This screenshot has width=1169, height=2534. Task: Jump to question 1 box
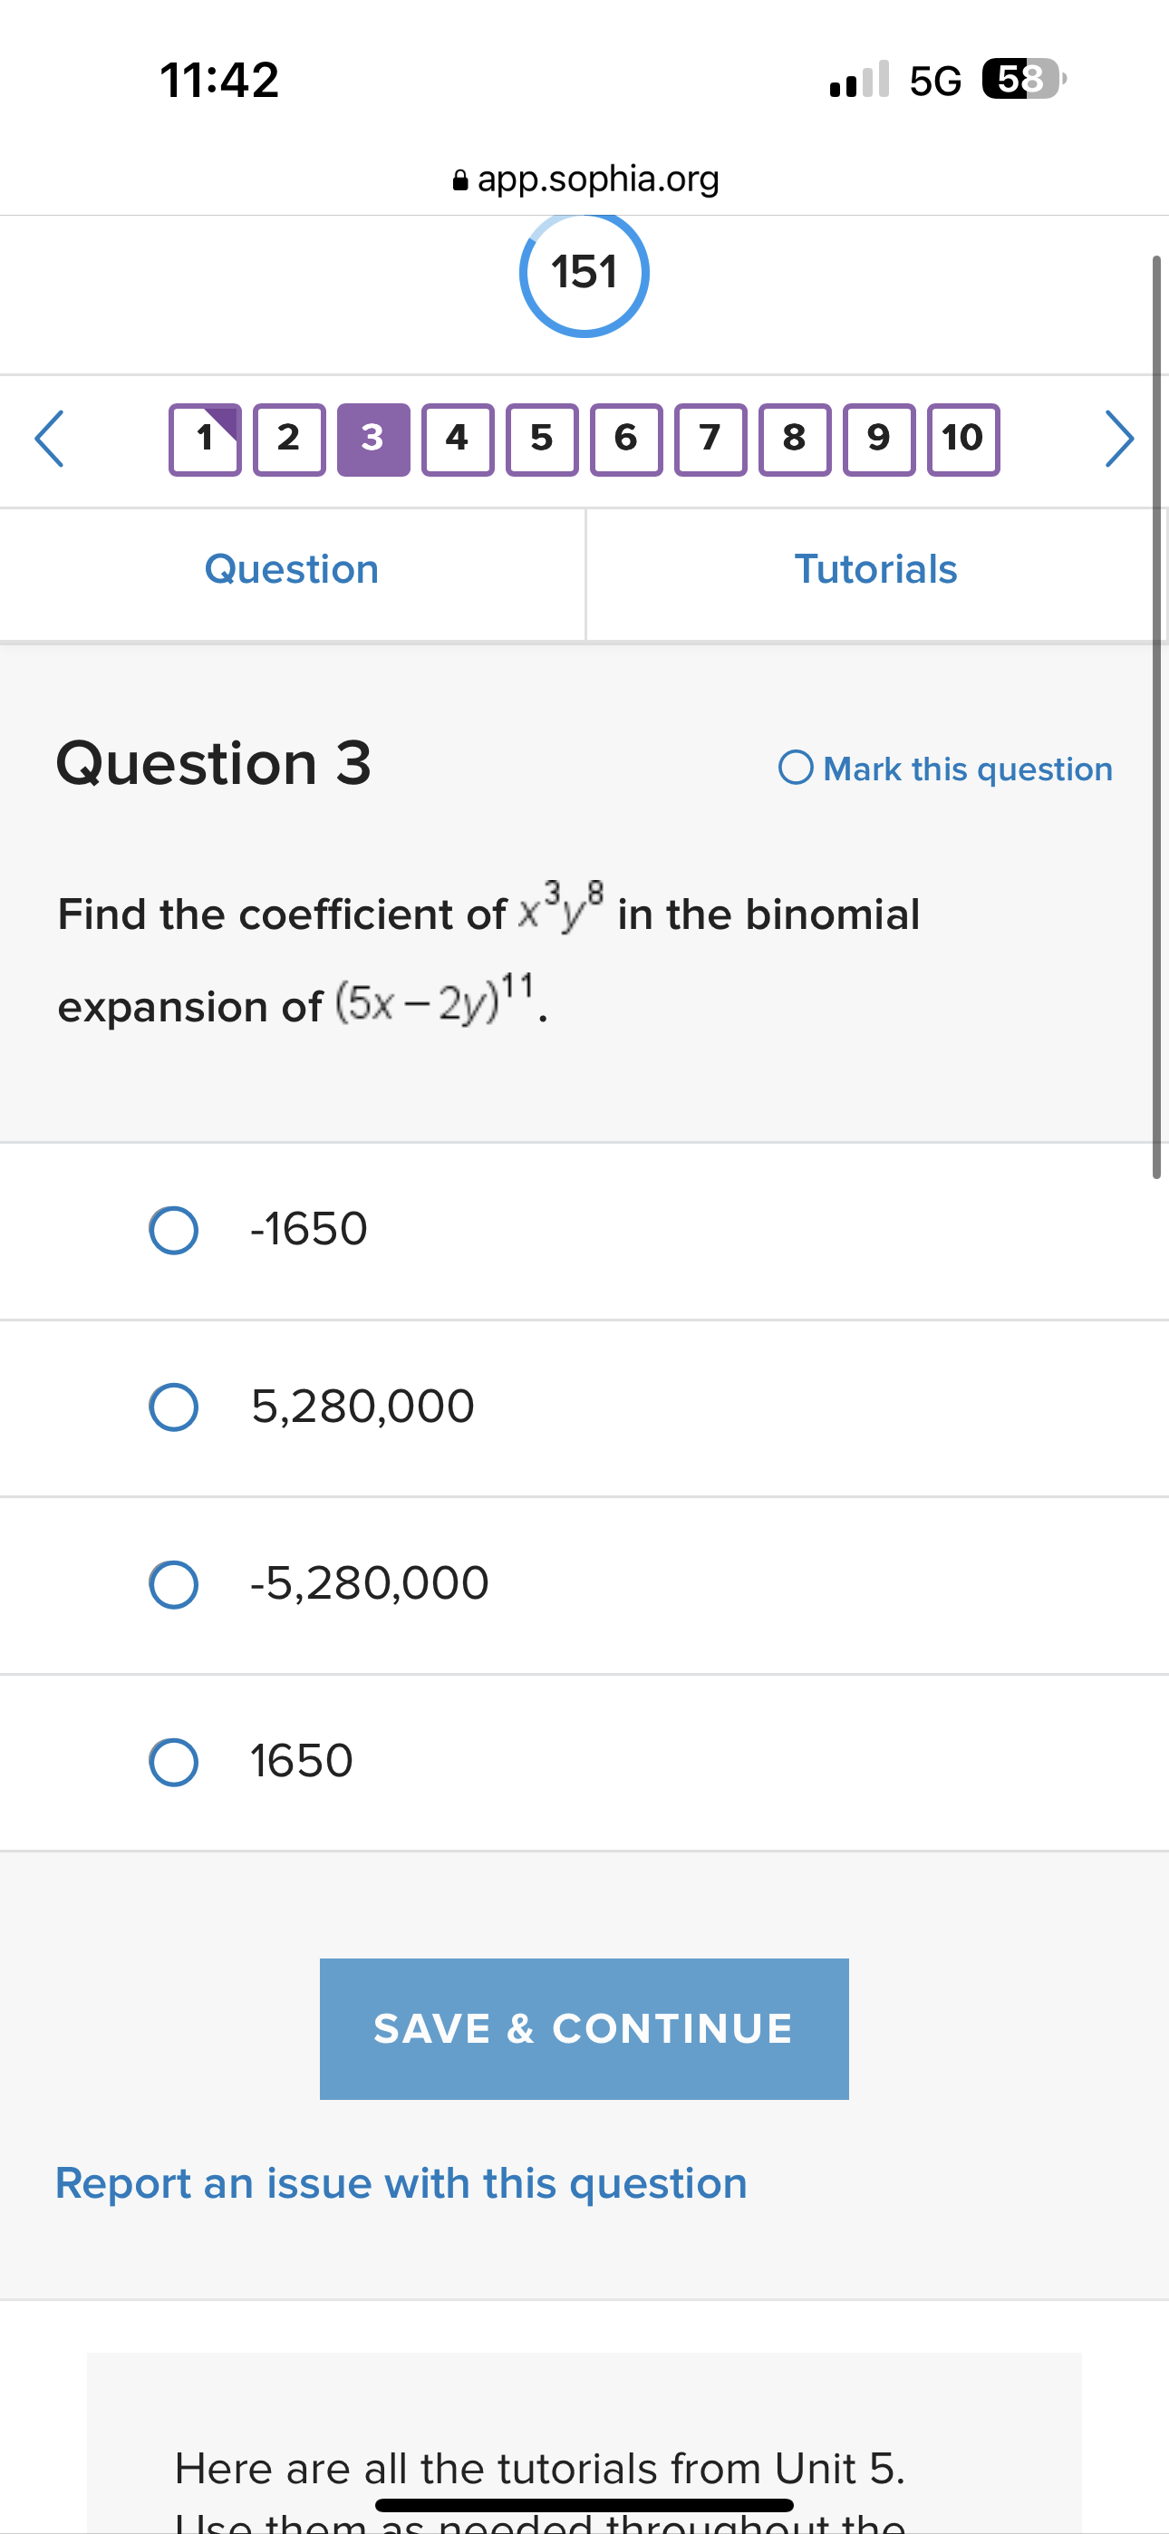coord(205,440)
